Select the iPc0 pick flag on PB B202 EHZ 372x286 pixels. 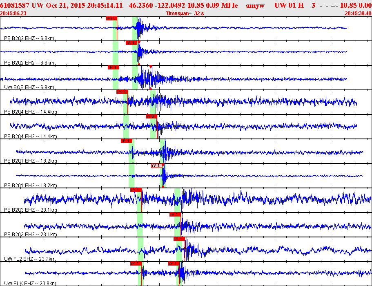(111, 18)
